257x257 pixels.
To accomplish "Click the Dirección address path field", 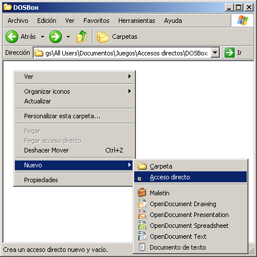I will click(122, 53).
